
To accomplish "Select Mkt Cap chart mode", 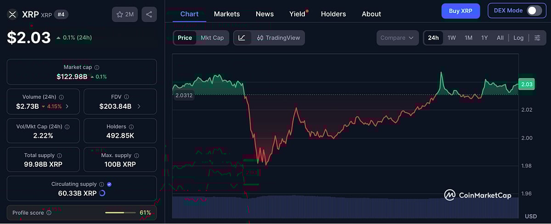I will point(212,38).
